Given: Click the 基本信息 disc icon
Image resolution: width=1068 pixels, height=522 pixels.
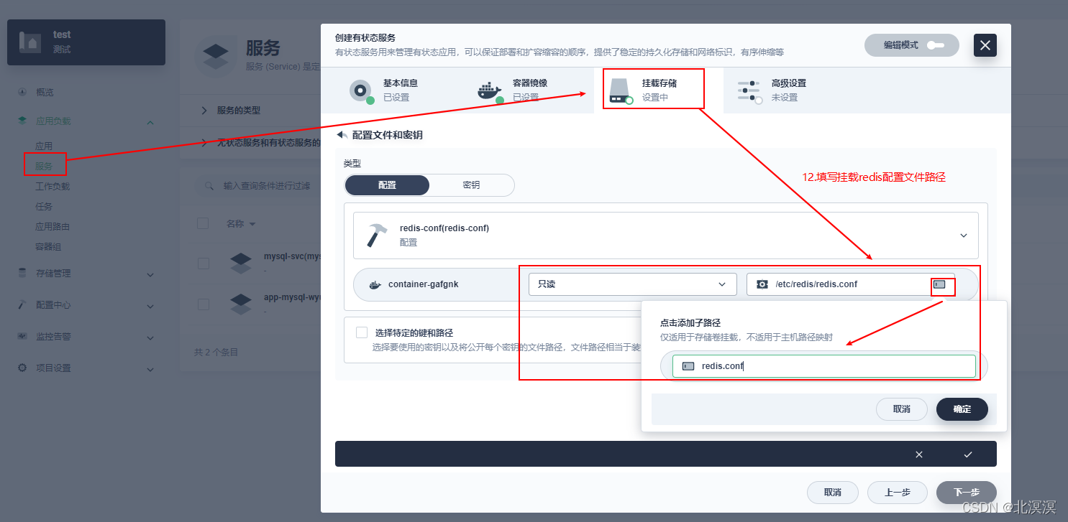Looking at the screenshot, I should pyautogui.click(x=360, y=90).
